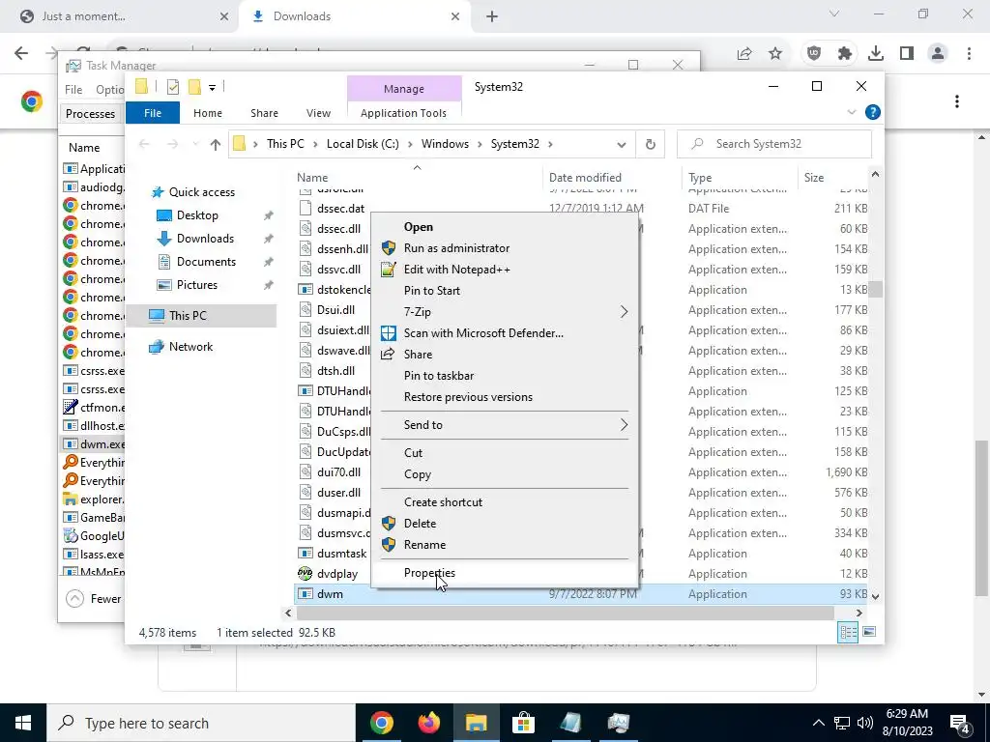Screen dimensions: 990x742
Task: Select Restore previous versions
Action: pyautogui.click(x=469, y=397)
